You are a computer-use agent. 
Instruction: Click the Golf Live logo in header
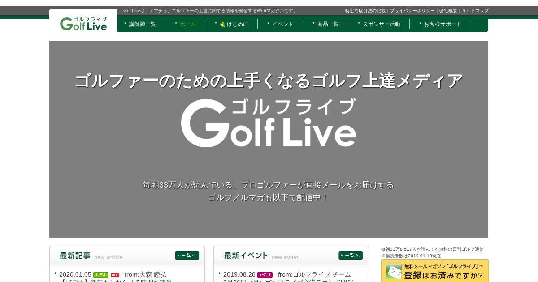click(x=83, y=24)
